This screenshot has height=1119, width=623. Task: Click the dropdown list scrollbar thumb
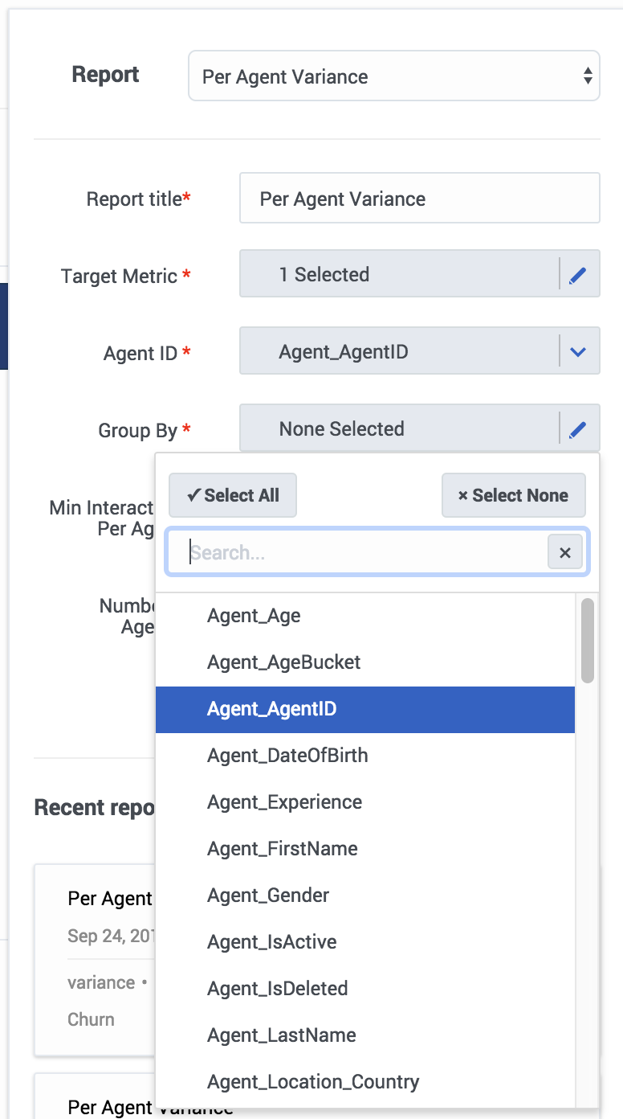point(588,641)
